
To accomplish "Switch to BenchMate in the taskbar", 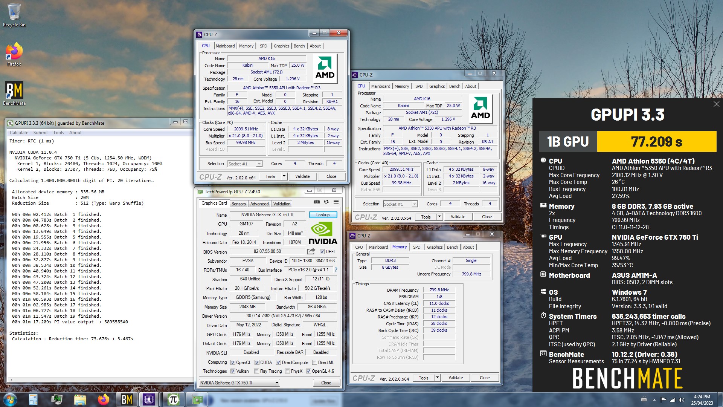I will pos(127,399).
